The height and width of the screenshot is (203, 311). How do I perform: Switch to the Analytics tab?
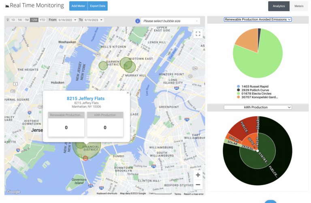pyautogui.click(x=279, y=6)
